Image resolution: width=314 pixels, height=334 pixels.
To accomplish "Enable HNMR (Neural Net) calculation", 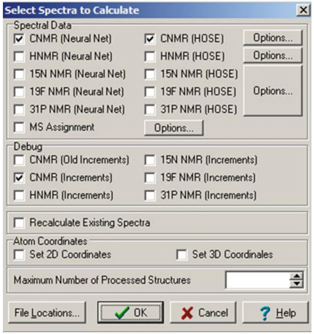I will (19, 57).
